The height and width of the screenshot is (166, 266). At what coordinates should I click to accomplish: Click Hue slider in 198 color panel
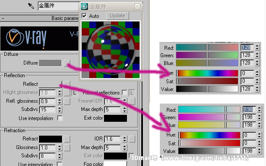(209, 135)
